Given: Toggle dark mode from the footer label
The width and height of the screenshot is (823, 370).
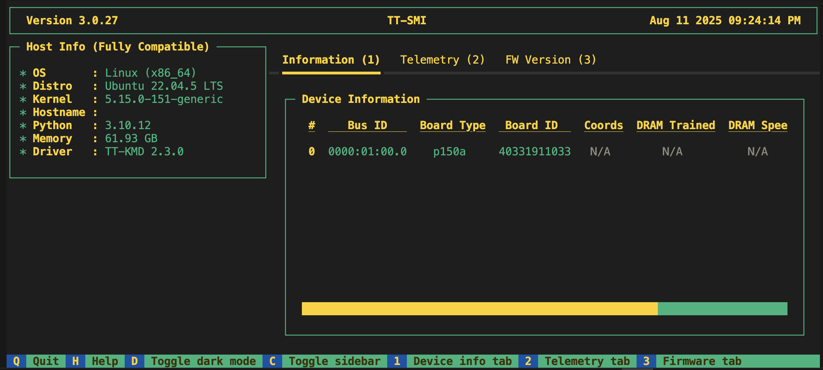Looking at the screenshot, I should (x=203, y=361).
